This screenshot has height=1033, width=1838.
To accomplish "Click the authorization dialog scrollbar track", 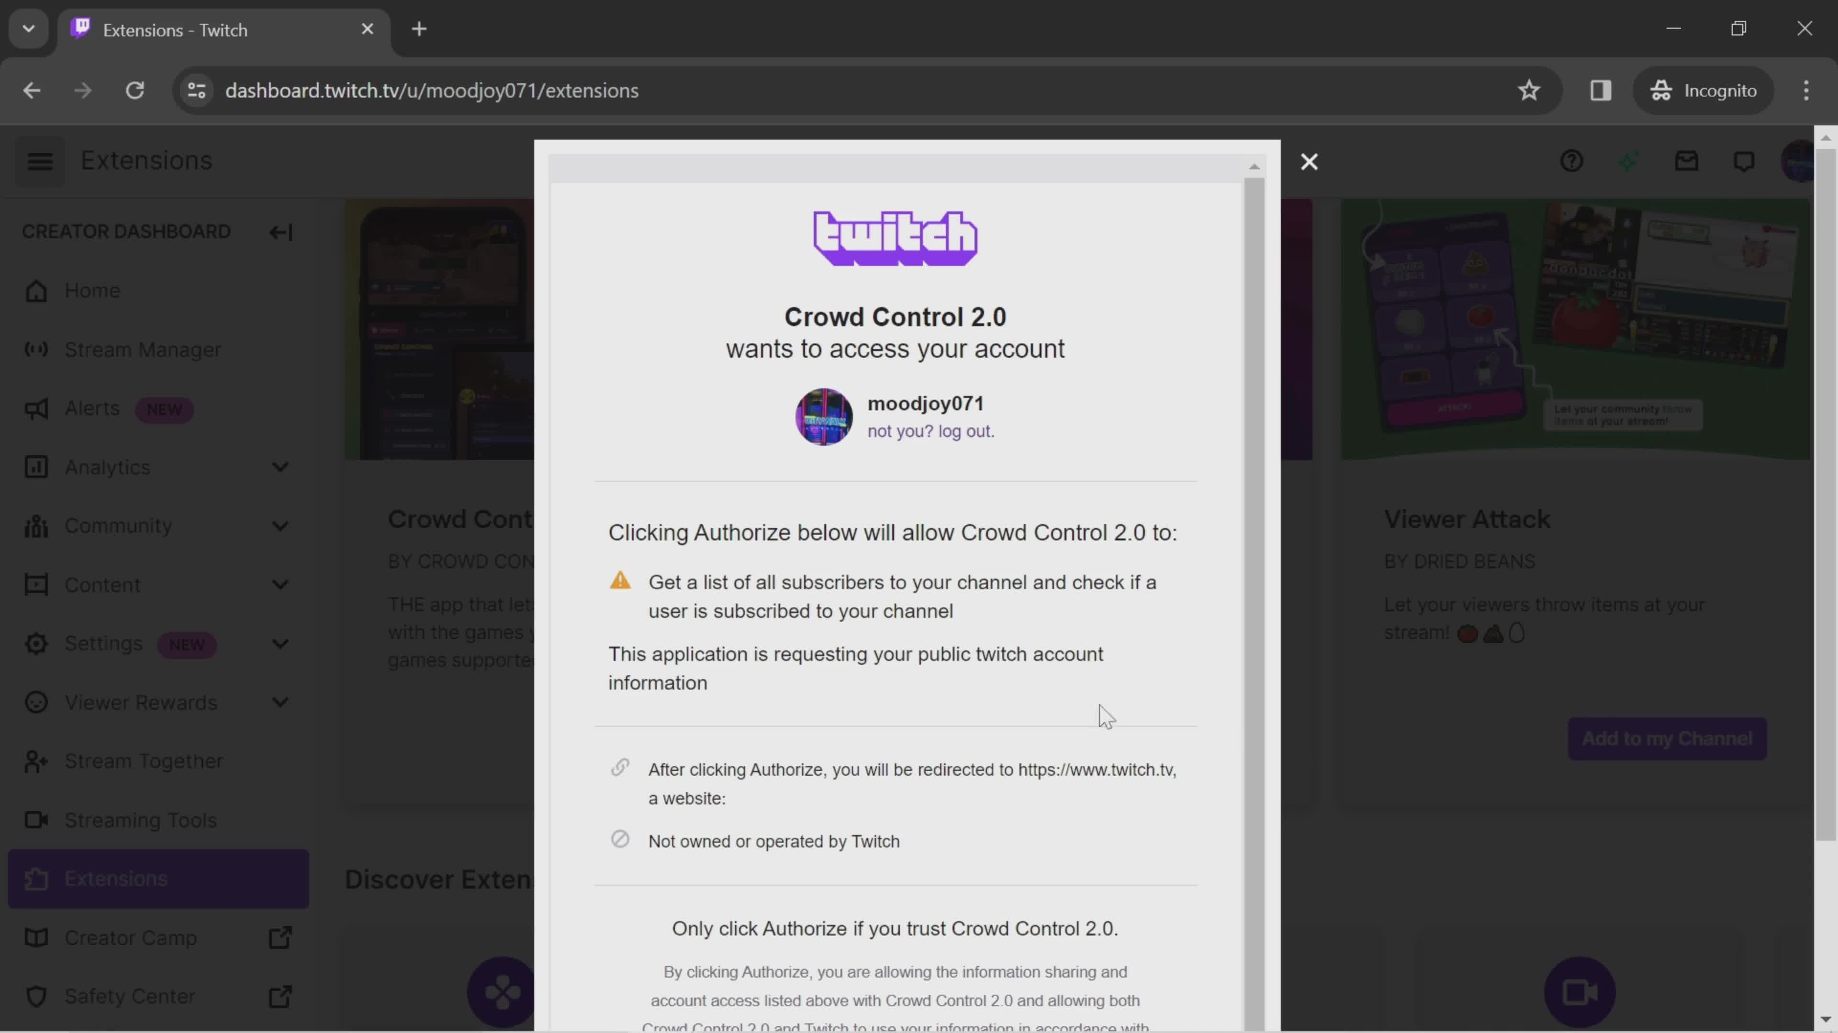I will point(1255,603).
